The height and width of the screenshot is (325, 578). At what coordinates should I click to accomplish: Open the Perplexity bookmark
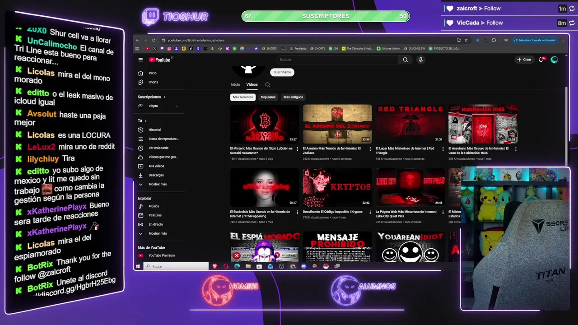[x=298, y=48]
